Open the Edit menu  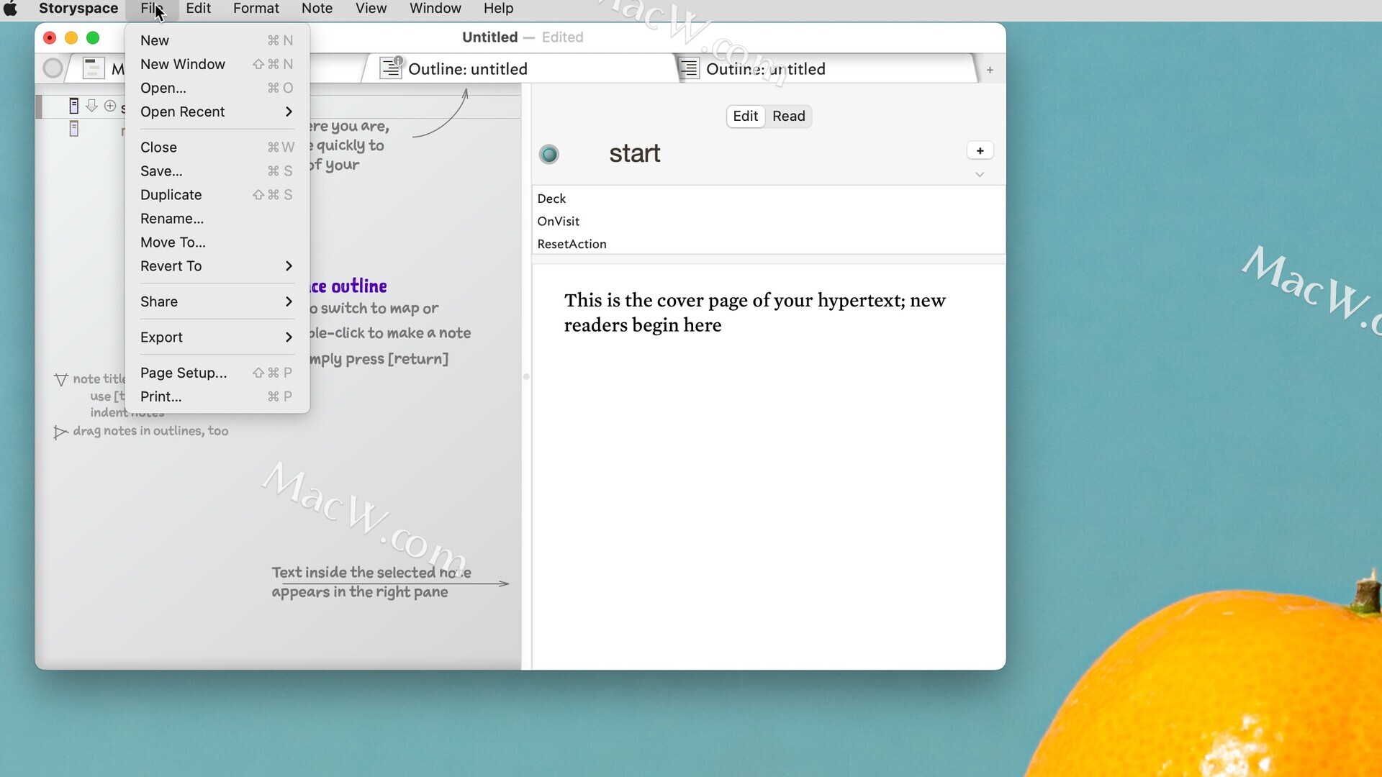(198, 9)
